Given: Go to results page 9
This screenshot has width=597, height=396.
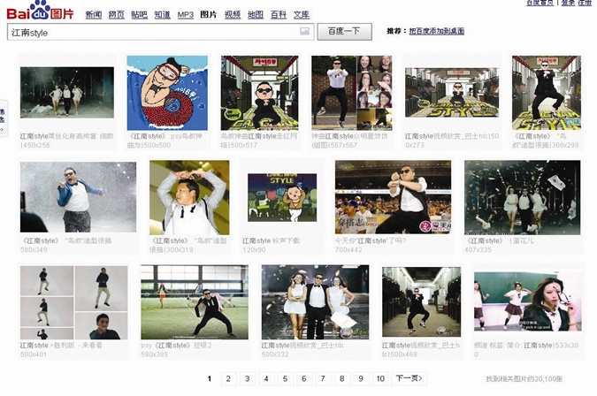Looking at the screenshot, I should tap(361, 378).
